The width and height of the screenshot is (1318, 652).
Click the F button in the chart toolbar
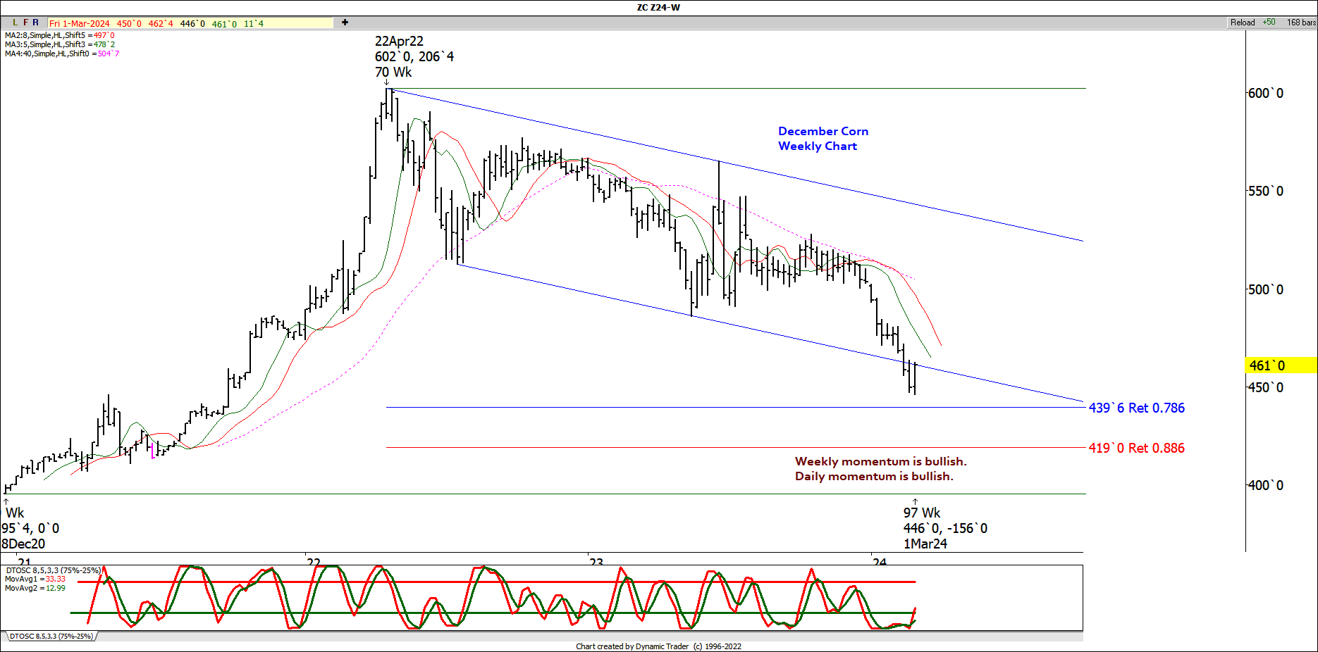tap(25, 23)
